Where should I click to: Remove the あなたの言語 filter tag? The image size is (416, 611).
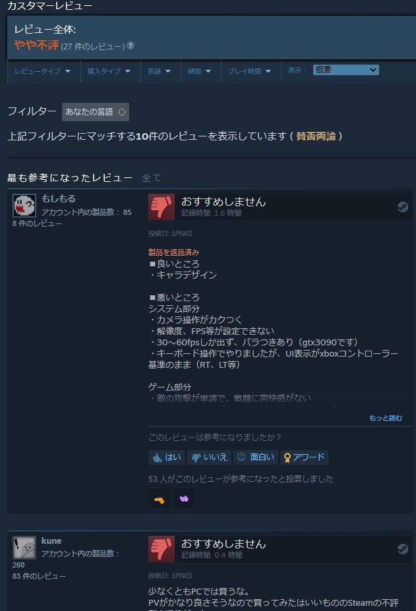122,112
